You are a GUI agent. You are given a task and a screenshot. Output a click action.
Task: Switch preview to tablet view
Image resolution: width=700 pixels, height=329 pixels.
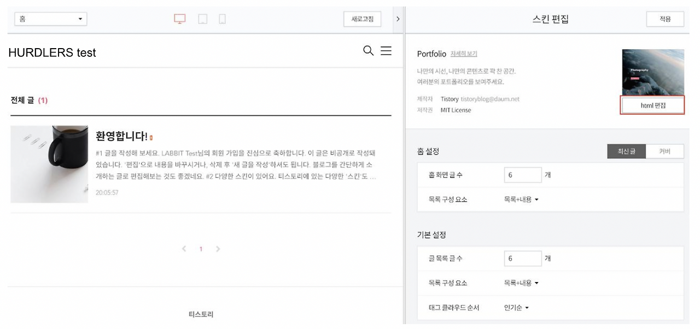tap(202, 18)
